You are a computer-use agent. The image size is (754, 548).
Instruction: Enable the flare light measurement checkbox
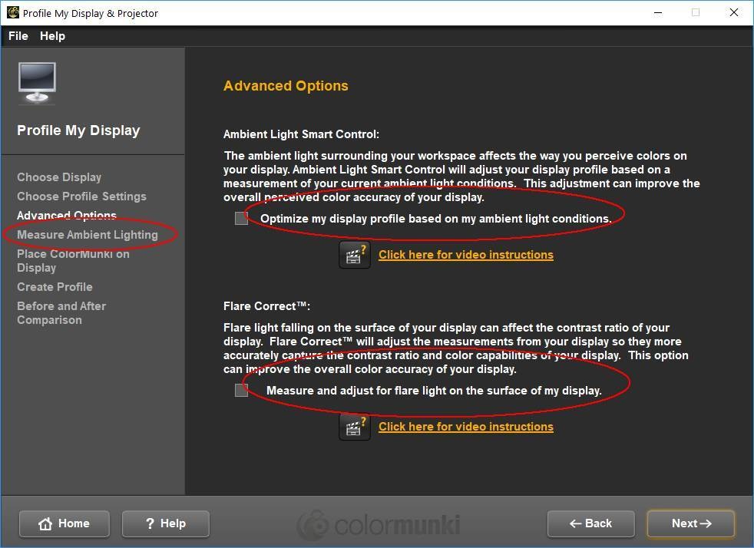tap(241, 390)
